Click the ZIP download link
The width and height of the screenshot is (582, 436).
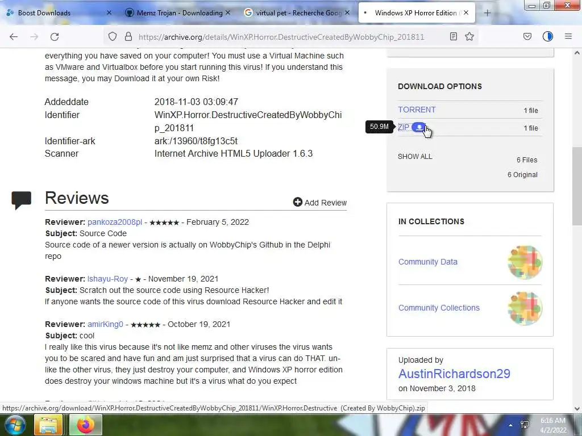[404, 128]
